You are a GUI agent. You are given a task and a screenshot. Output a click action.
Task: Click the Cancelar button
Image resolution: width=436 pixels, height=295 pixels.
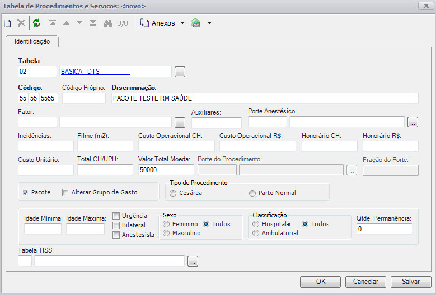pyautogui.click(x=365, y=282)
